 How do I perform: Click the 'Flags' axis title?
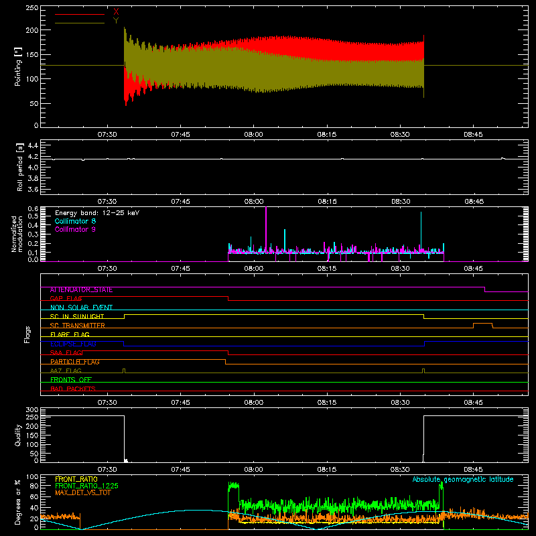[x=27, y=334]
